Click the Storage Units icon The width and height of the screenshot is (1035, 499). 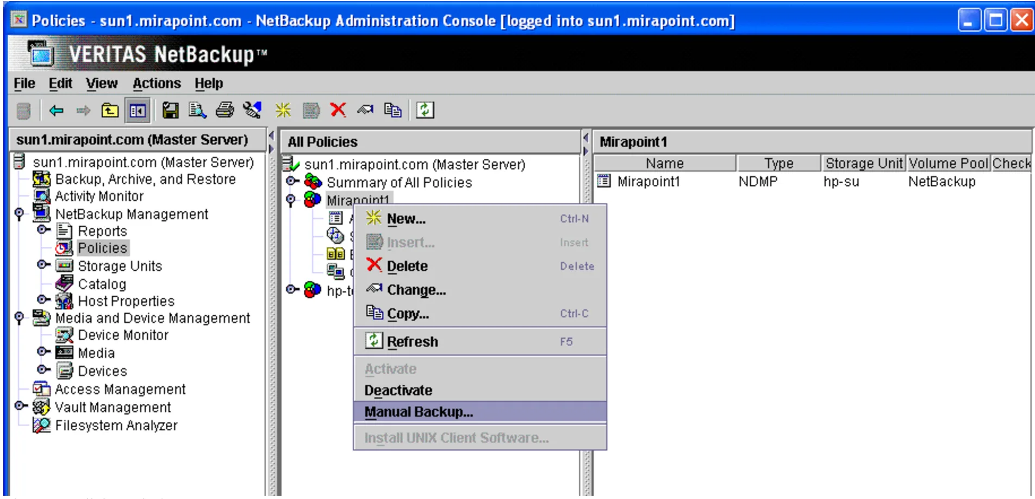65,266
